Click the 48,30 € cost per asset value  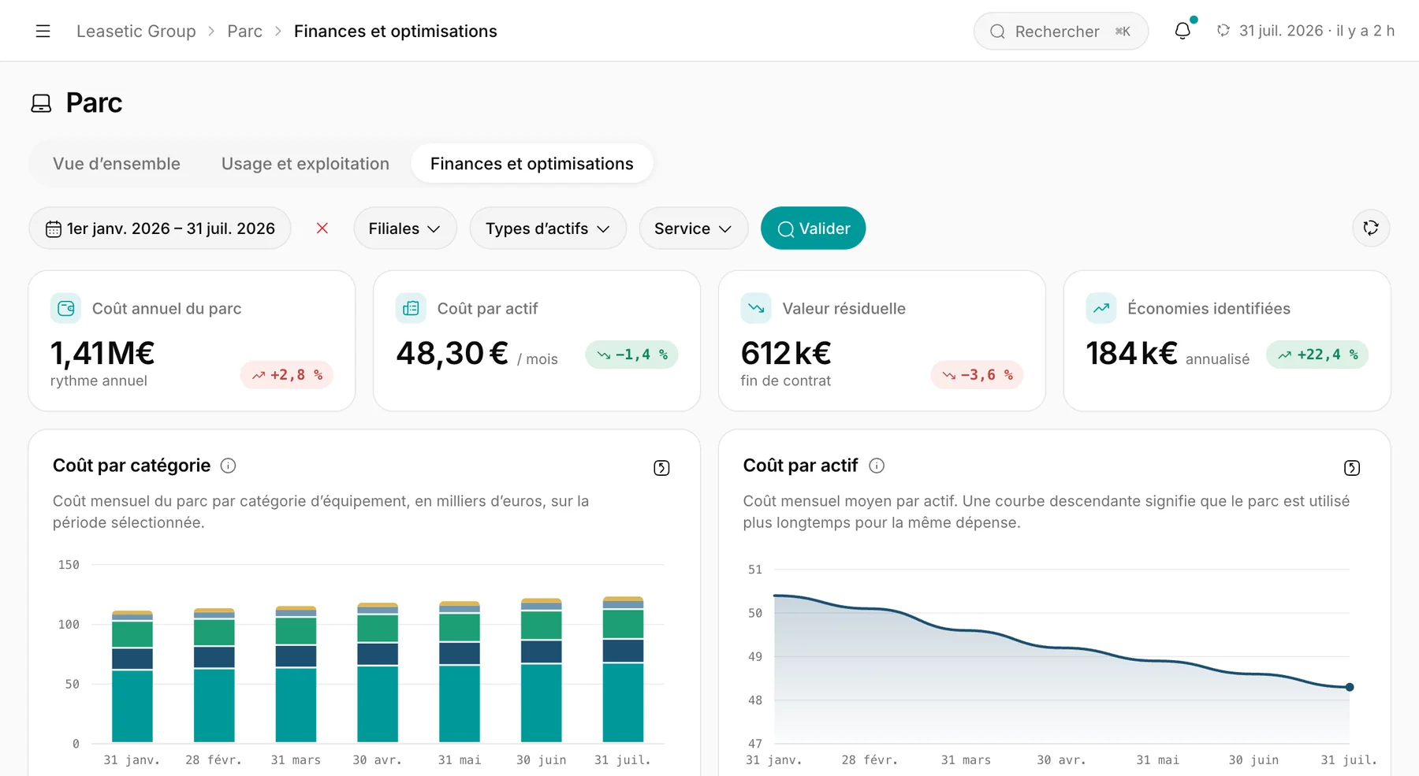452,353
